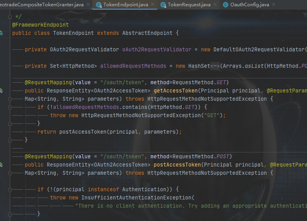Switch to the TokenEndpoint.java tab
This screenshot has width=307, height=221.
pyautogui.click(x=125, y=5)
